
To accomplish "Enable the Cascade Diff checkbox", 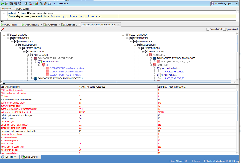I will point(208,29).
